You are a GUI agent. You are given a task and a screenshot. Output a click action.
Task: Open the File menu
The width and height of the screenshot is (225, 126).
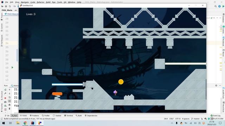click(x=6, y=2)
